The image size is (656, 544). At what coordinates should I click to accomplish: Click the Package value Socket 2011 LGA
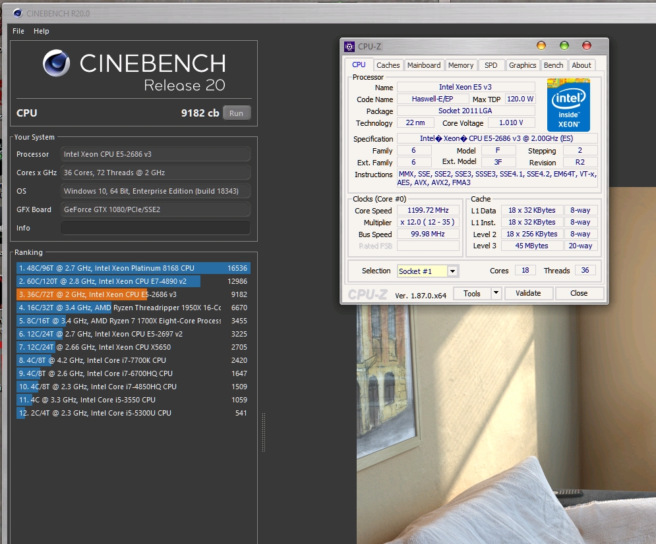465,111
